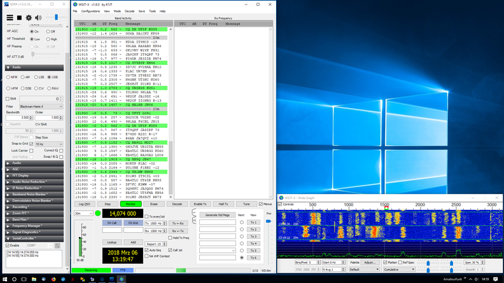Screen dimensions: 504x283
Task: Open the SDR# hamburger menu icon
Action: [10, 18]
